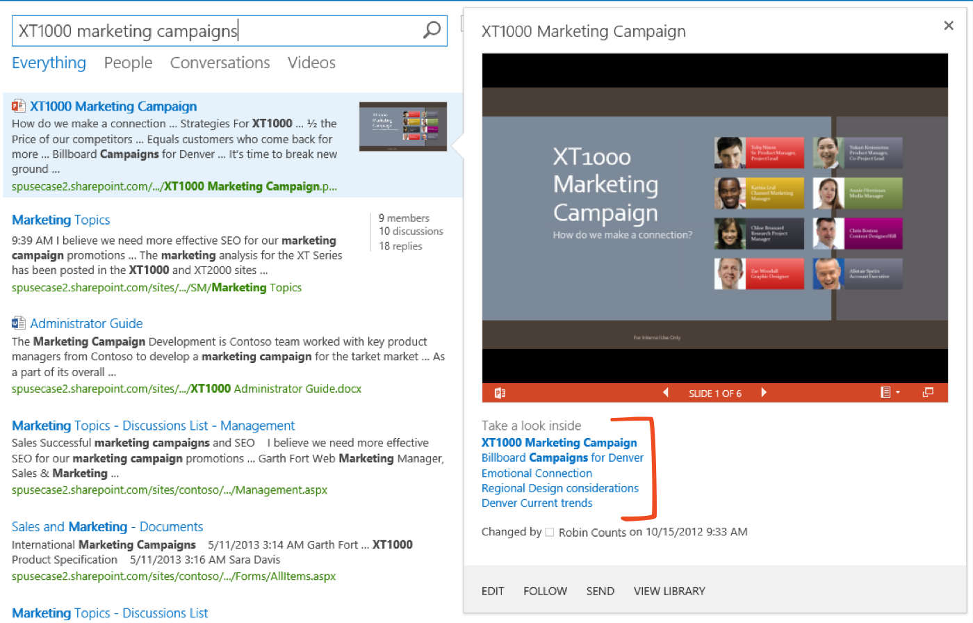Click the PowerPoint file icon beside first result
The image size is (973, 623).
[x=19, y=106]
